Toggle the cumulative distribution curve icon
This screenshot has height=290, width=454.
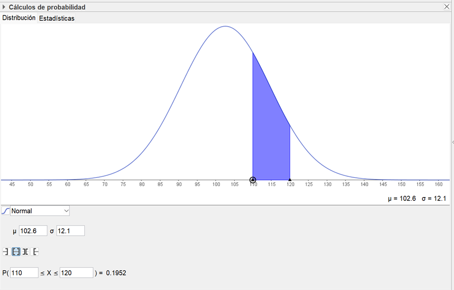pos(5,211)
